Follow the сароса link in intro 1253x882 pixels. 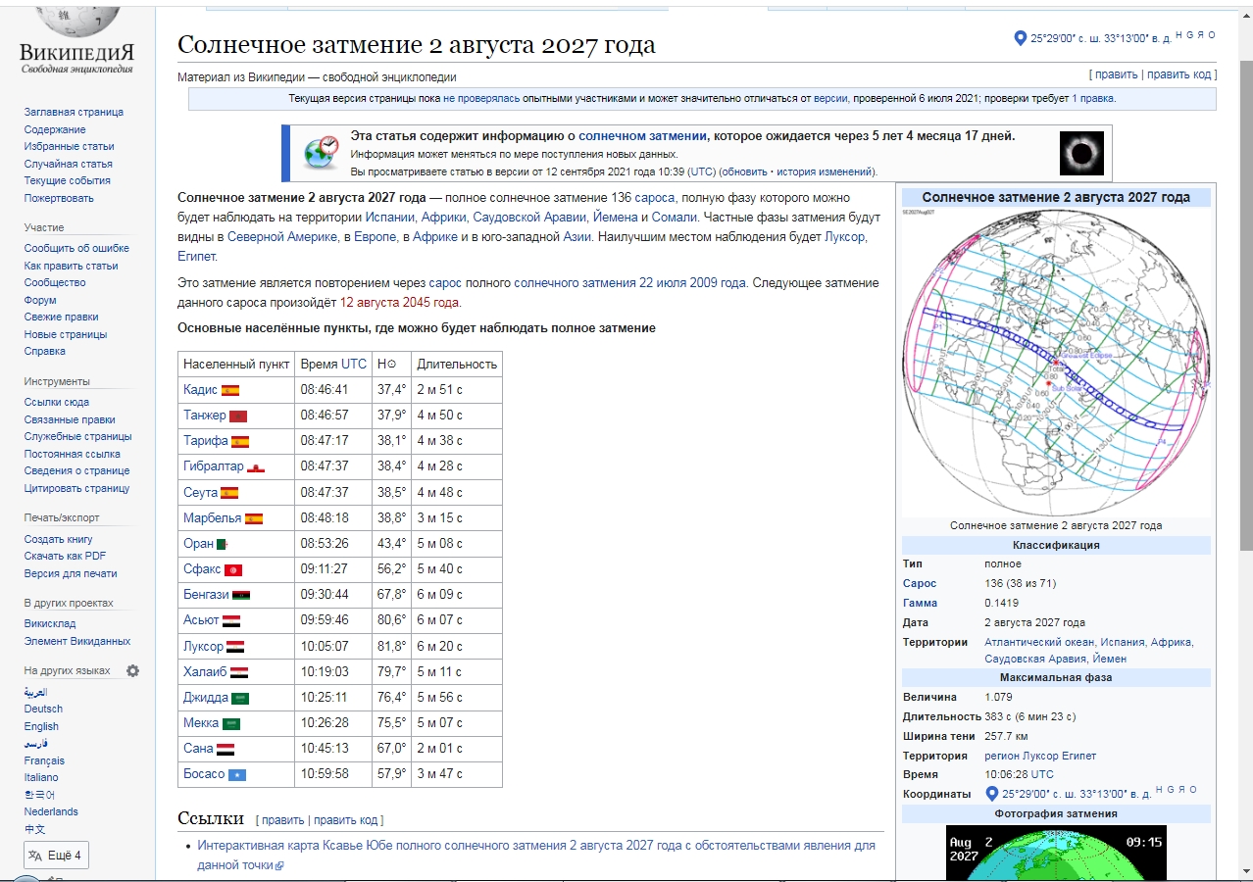click(655, 197)
